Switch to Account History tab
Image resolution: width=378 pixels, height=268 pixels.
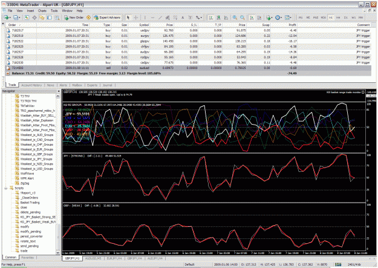[31, 85]
